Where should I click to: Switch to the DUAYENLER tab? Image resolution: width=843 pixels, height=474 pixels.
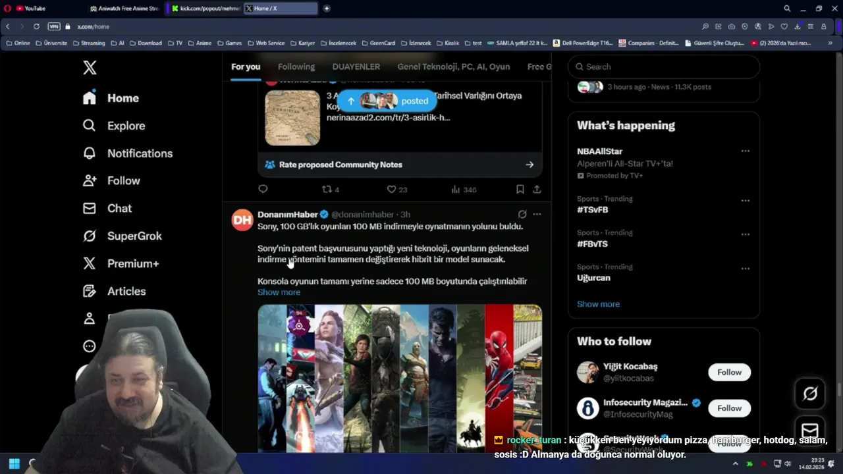pyautogui.click(x=356, y=66)
